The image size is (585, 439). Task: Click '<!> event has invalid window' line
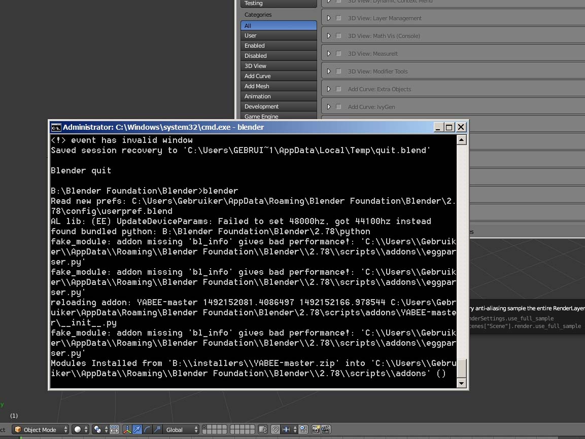tap(122, 140)
